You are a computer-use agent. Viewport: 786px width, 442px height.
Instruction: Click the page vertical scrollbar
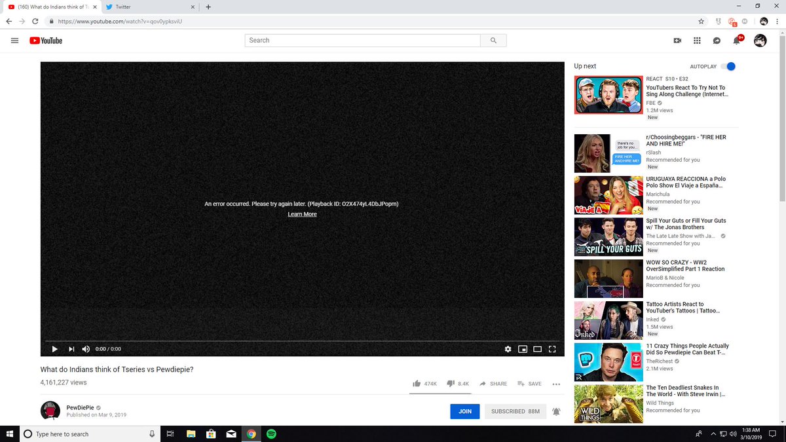782,118
